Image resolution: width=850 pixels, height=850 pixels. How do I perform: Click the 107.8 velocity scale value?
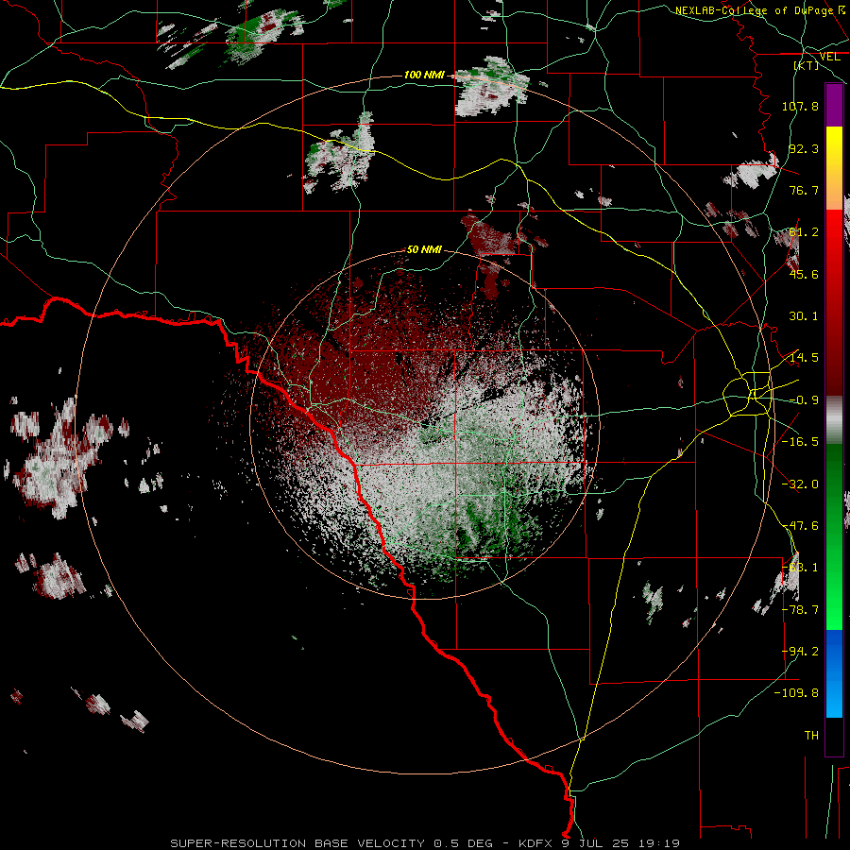800,106
